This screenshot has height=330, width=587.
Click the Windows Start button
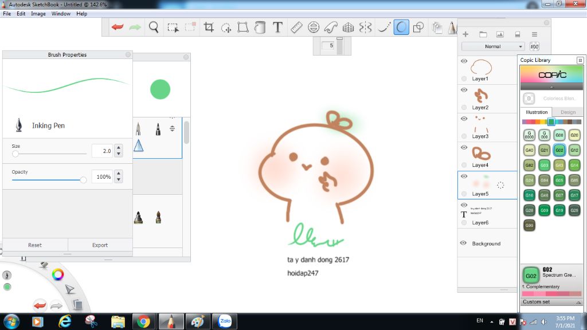click(x=11, y=321)
